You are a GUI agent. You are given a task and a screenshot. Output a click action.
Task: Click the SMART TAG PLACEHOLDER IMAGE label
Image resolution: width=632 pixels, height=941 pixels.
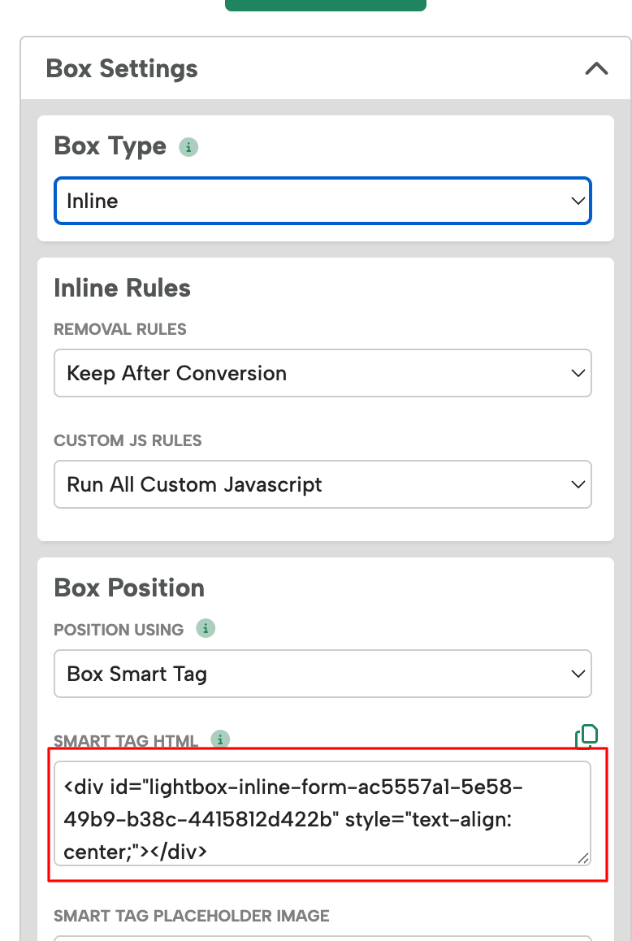pyautogui.click(x=192, y=916)
